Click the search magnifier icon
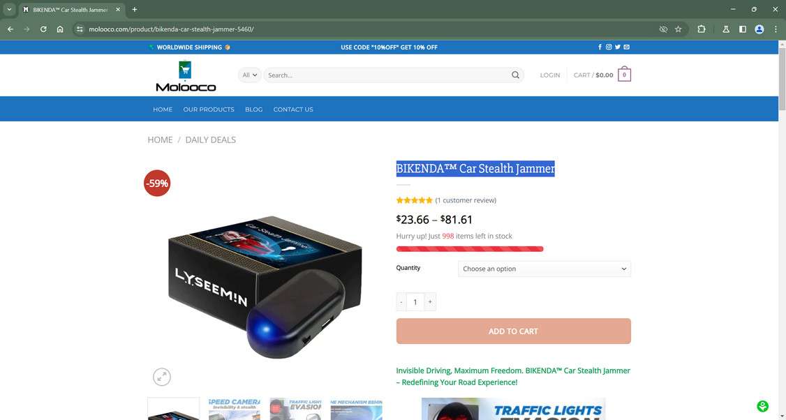 pyautogui.click(x=515, y=75)
